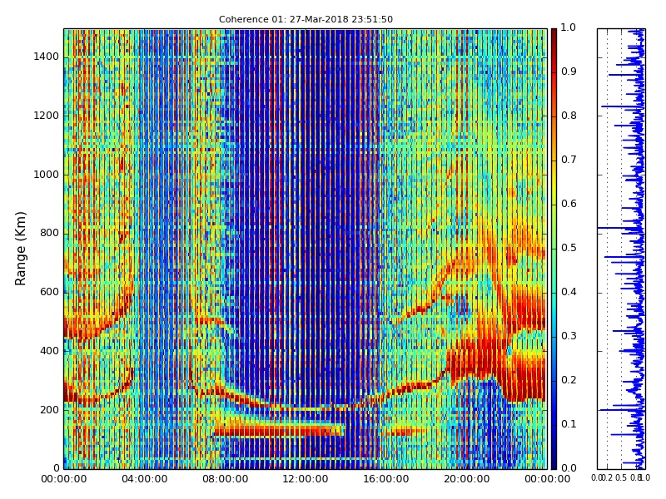Click the blue coherence profile line plot
Screen dimensions: 666x499
point(621,249)
